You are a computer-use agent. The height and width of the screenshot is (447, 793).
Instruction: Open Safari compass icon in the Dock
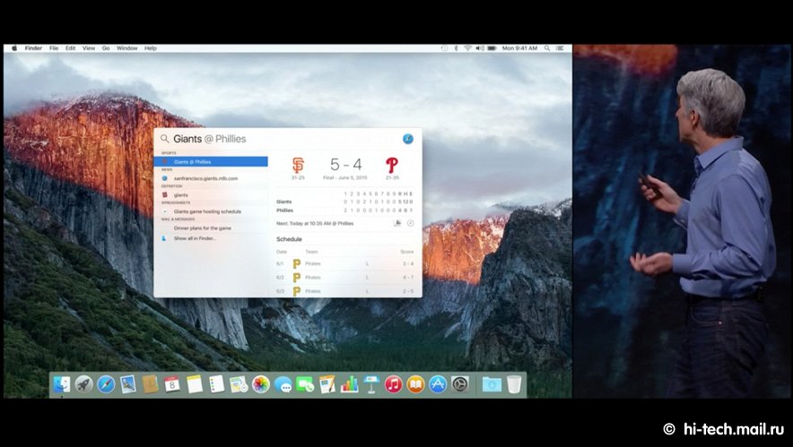(x=106, y=384)
